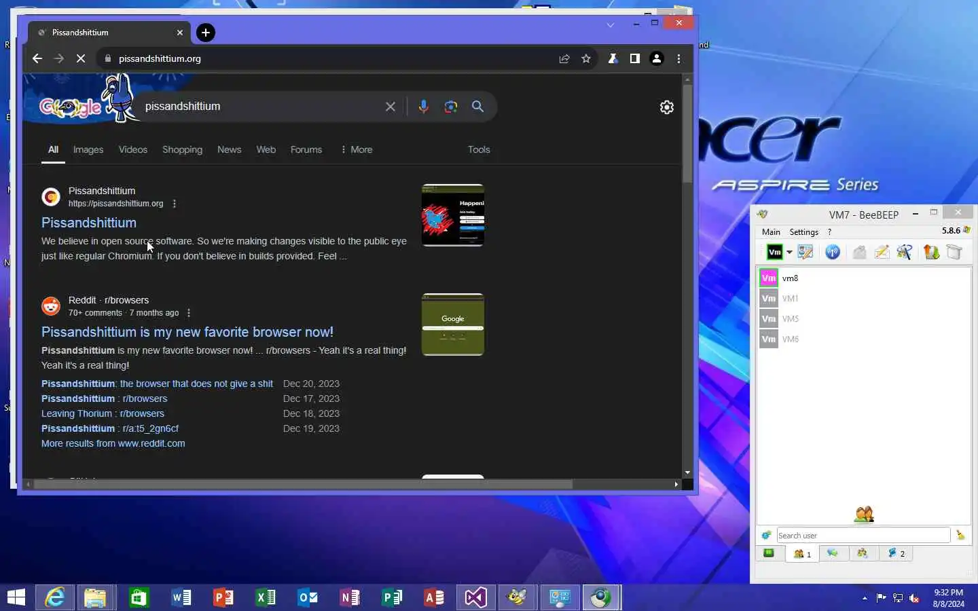Open the flask extensions icon
The width and height of the screenshot is (978, 611).
tap(613, 58)
